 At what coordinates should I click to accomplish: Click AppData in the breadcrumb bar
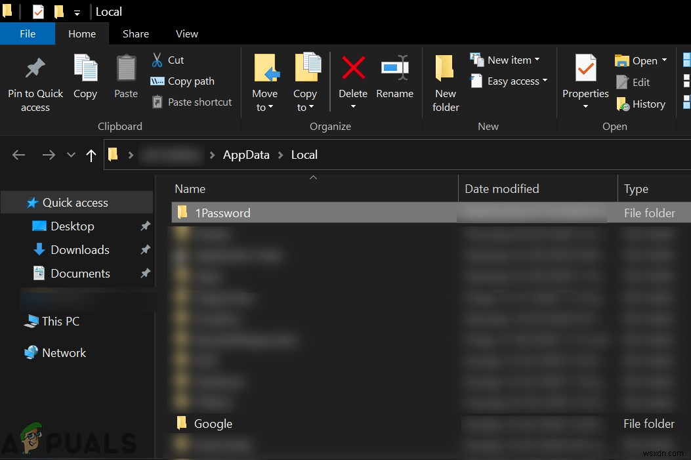click(246, 154)
